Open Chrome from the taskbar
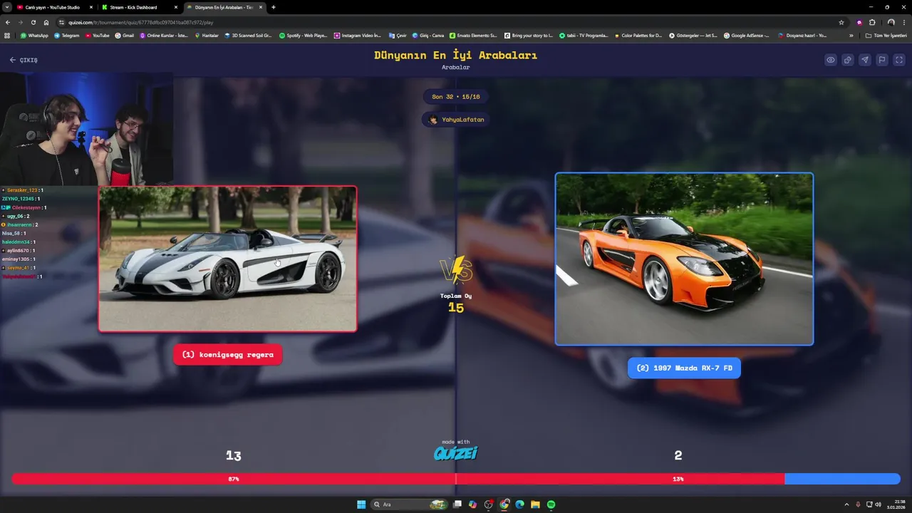The height and width of the screenshot is (513, 912). pos(504,504)
